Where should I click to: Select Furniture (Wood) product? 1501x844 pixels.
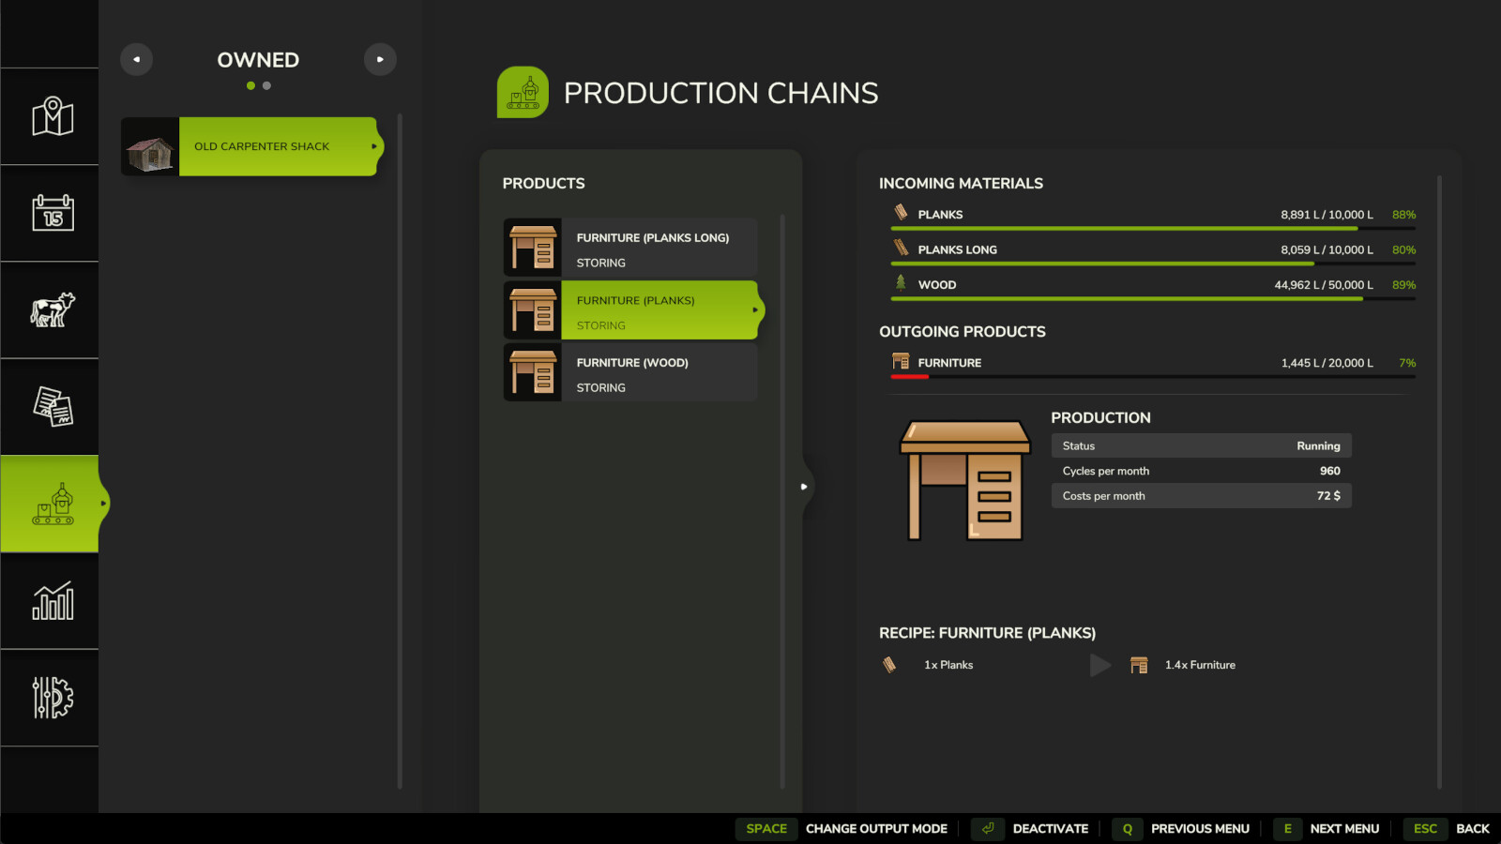(630, 373)
